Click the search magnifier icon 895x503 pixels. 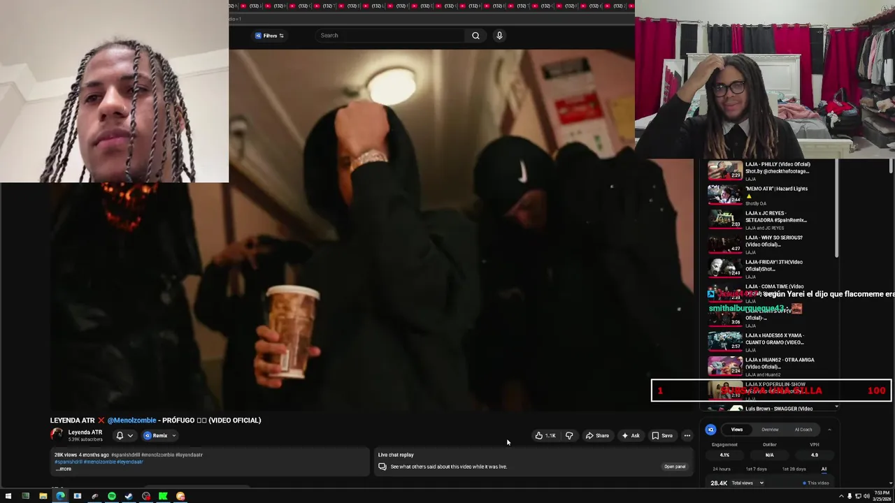tap(475, 36)
